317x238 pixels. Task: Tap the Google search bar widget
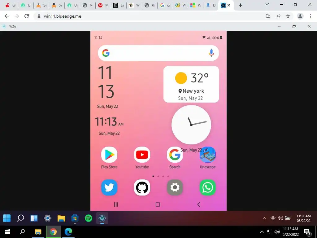click(158, 53)
